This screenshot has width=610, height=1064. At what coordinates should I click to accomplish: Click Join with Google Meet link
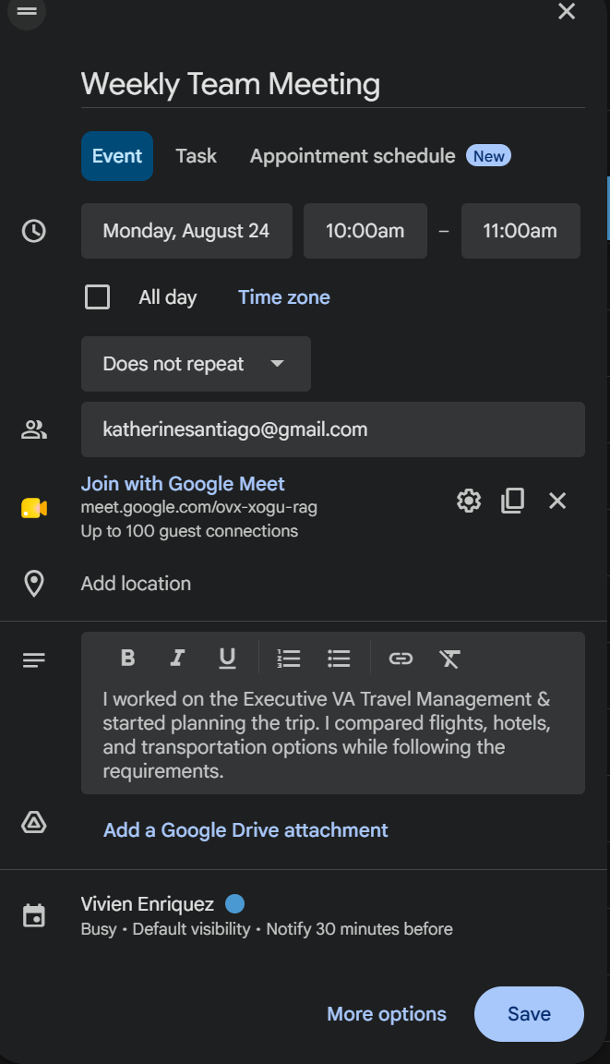point(183,484)
